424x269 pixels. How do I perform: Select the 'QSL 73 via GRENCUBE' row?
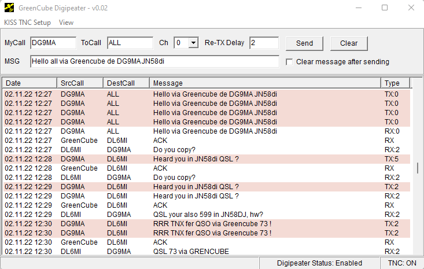tap(207, 251)
